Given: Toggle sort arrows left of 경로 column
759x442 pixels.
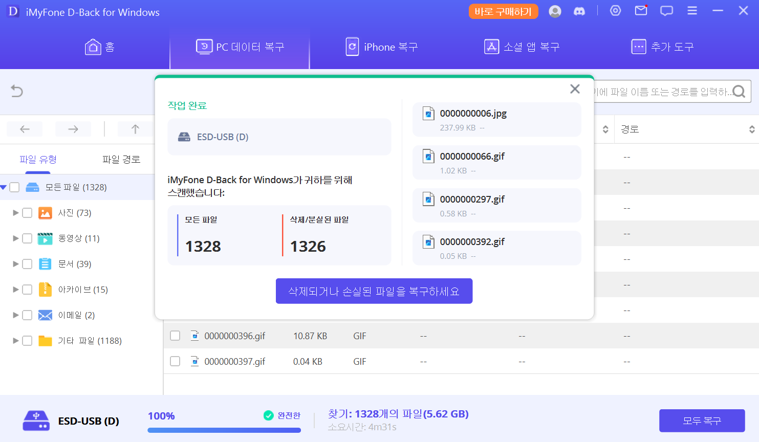Looking at the screenshot, I should [605, 129].
